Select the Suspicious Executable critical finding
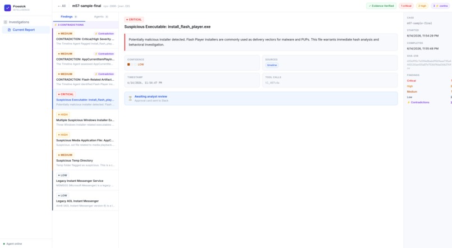 85,99
